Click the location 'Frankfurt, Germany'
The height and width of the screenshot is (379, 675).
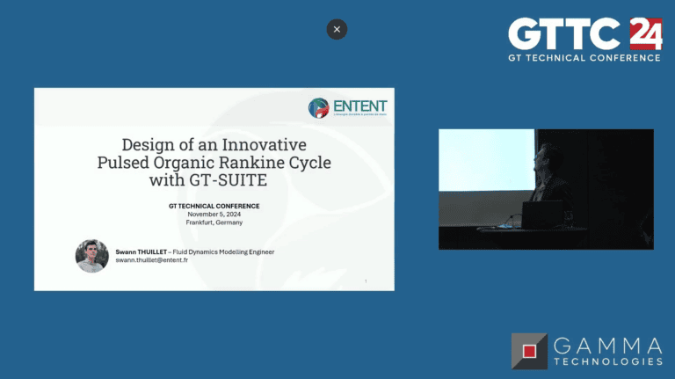pos(214,222)
